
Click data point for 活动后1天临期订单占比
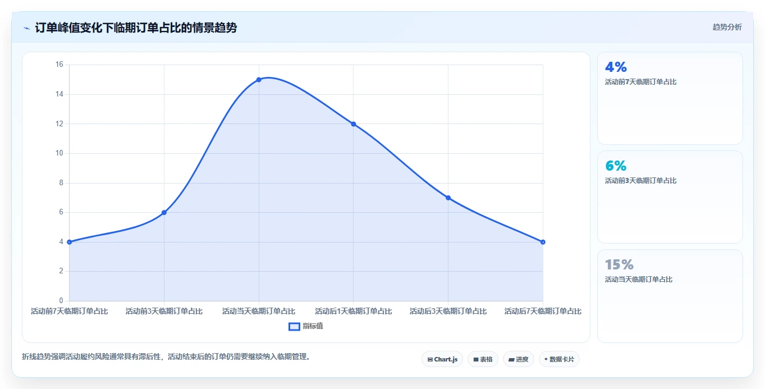[354, 124]
